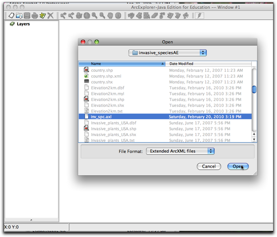Open the File Format dropdown
The width and height of the screenshot is (277, 237).
180,151
